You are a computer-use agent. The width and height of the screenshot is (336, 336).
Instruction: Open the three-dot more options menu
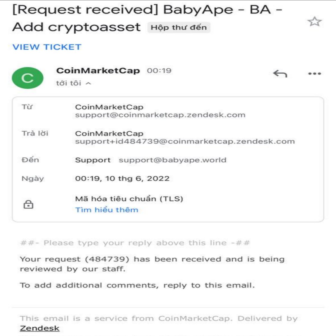(x=314, y=74)
